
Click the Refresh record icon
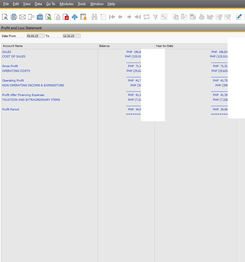[147, 17]
